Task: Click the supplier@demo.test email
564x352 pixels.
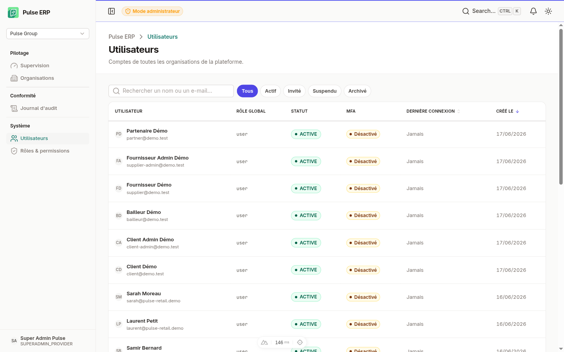Action: [x=148, y=192]
